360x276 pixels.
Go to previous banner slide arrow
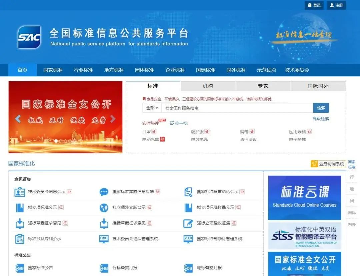18,119
